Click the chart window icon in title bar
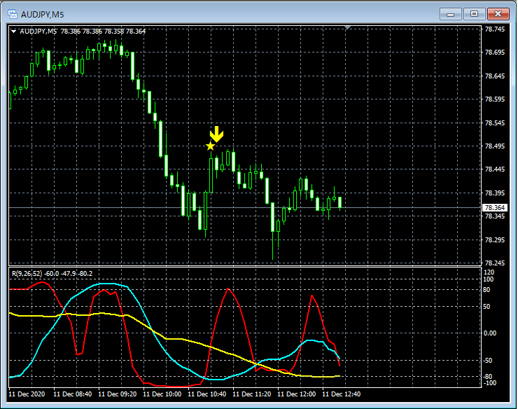This screenshot has height=409, width=518. (x=11, y=14)
